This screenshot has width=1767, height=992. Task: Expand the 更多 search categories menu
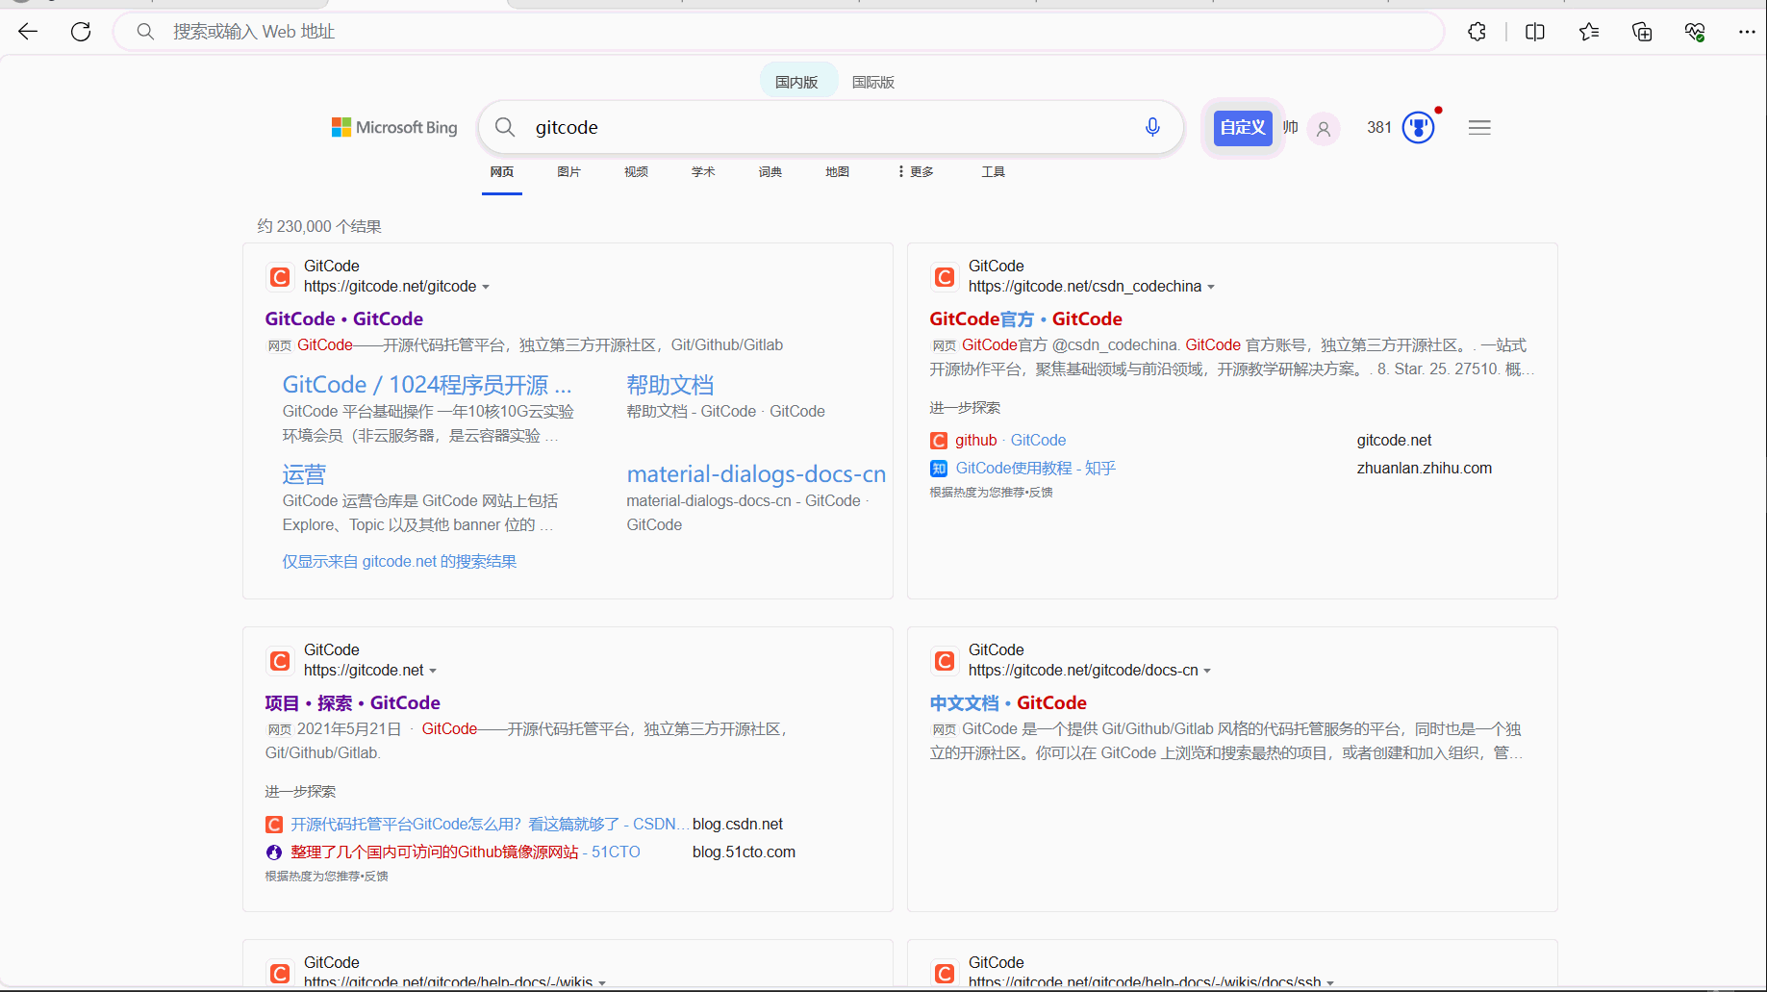pos(916,171)
